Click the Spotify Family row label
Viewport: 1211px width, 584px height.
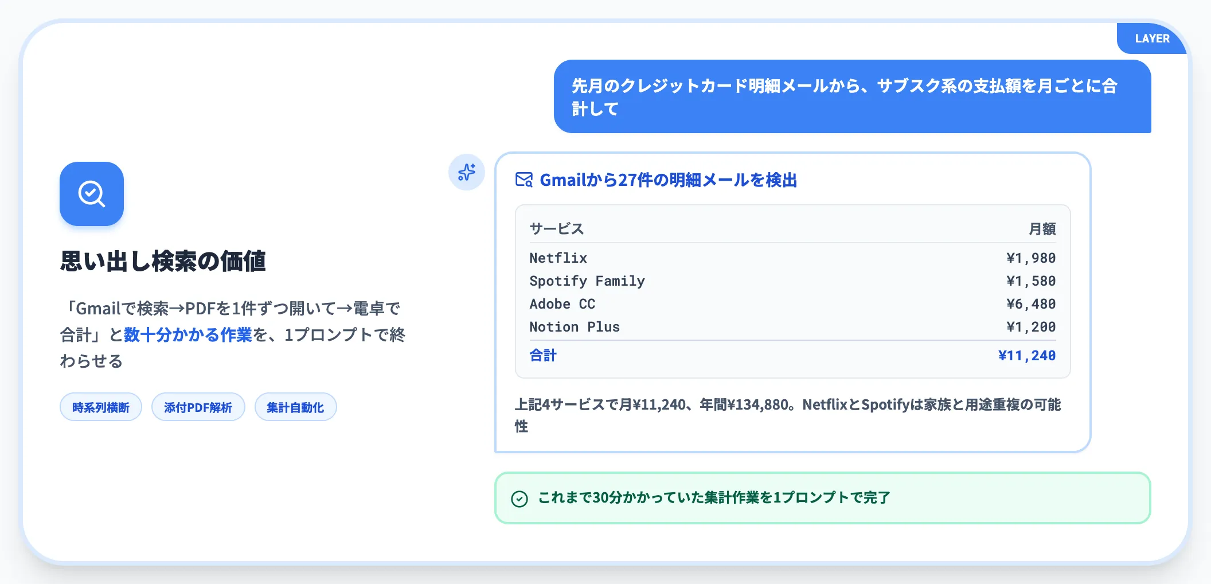coord(587,281)
